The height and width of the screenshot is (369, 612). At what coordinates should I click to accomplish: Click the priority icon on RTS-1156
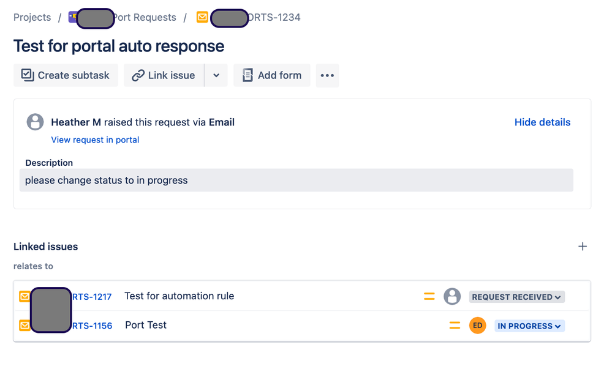coord(455,325)
